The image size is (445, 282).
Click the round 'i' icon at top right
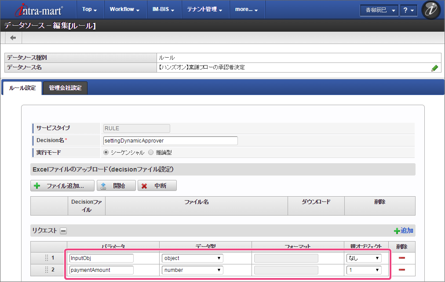pyautogui.click(x=430, y=10)
